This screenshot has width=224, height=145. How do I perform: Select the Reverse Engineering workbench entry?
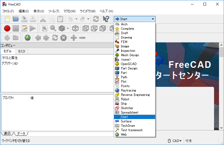(135, 95)
